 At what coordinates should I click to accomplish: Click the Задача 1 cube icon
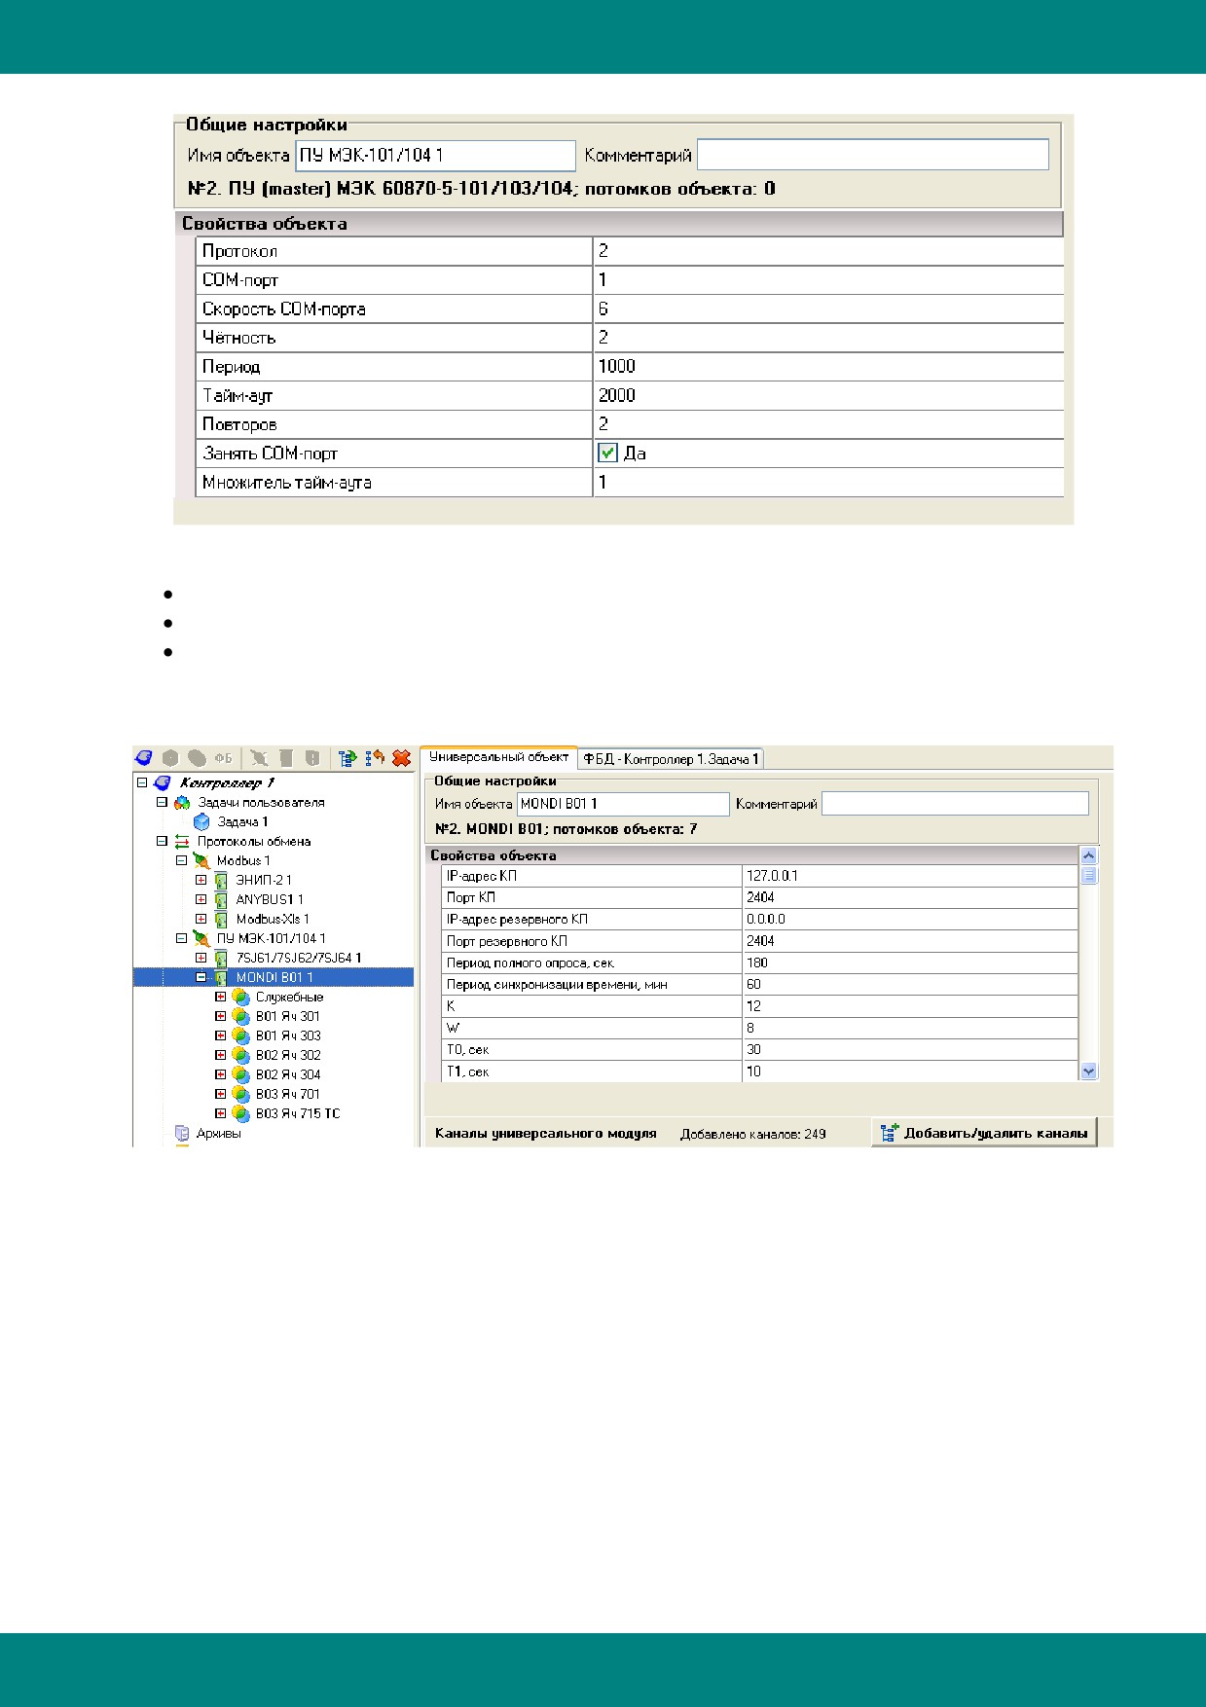[x=201, y=822]
